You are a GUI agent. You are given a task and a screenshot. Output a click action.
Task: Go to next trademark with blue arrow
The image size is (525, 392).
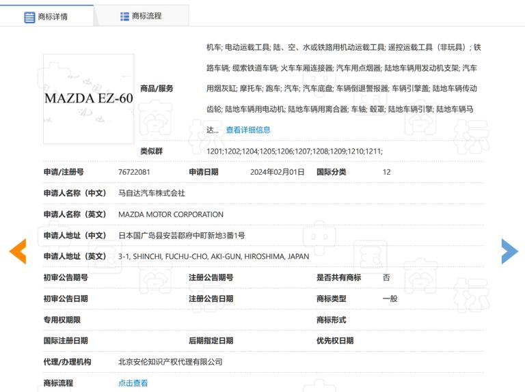click(x=509, y=251)
